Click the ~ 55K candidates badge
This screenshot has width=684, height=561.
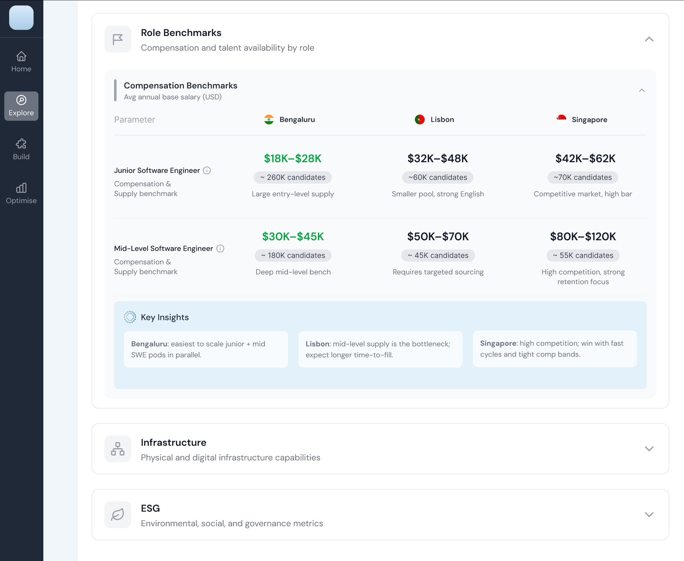(x=583, y=255)
